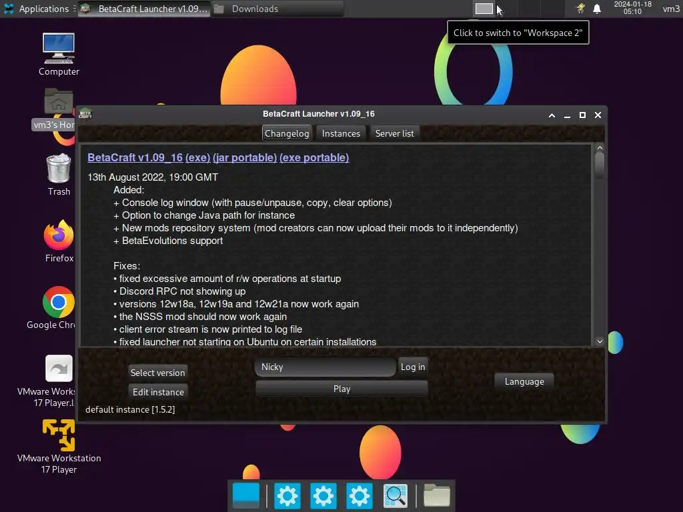Switch to the Server list tab
683x512 pixels.
[x=395, y=133]
